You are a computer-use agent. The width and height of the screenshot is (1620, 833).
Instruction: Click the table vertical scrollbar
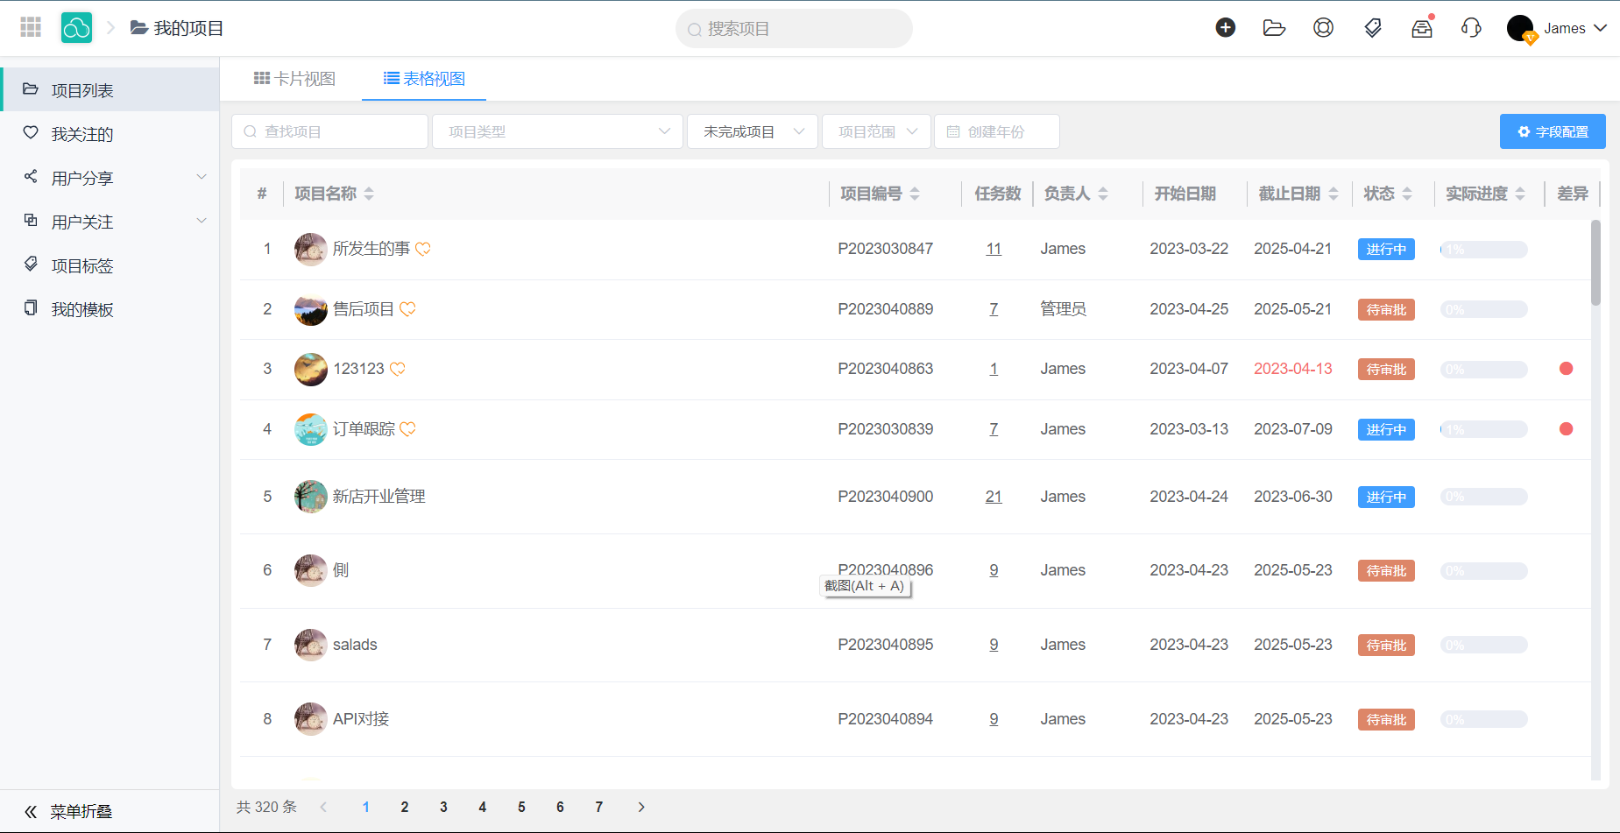point(1595,263)
